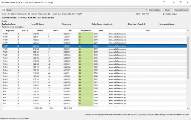Screen dimensions: 191x120
Task: Sort by the Hashes column header
Action: coord(40,31)
